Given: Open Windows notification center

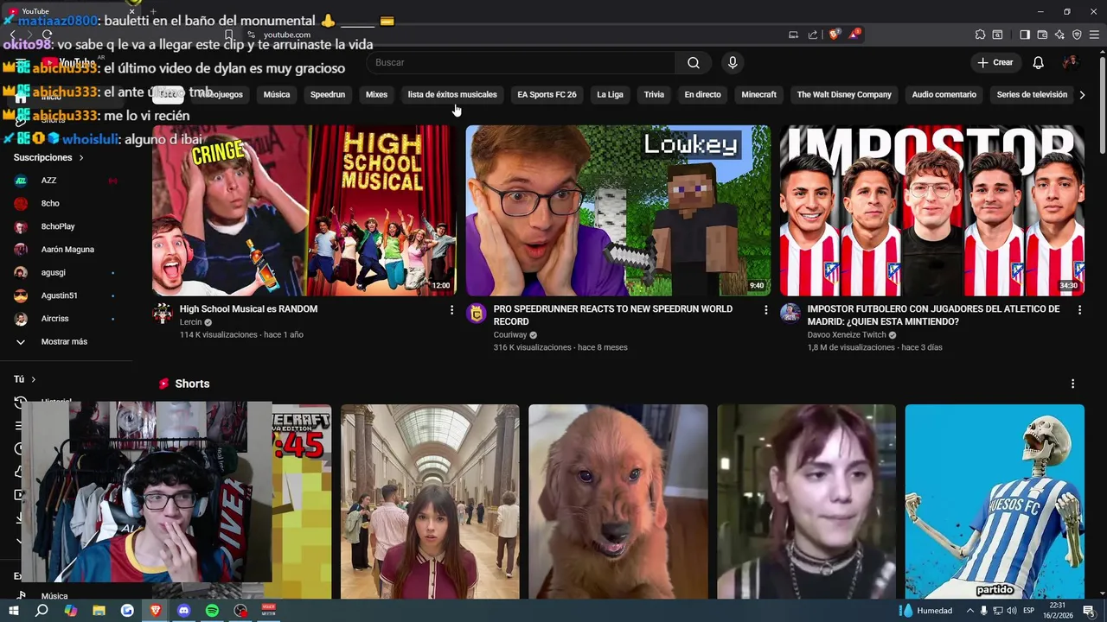Looking at the screenshot, I should (x=1089, y=611).
